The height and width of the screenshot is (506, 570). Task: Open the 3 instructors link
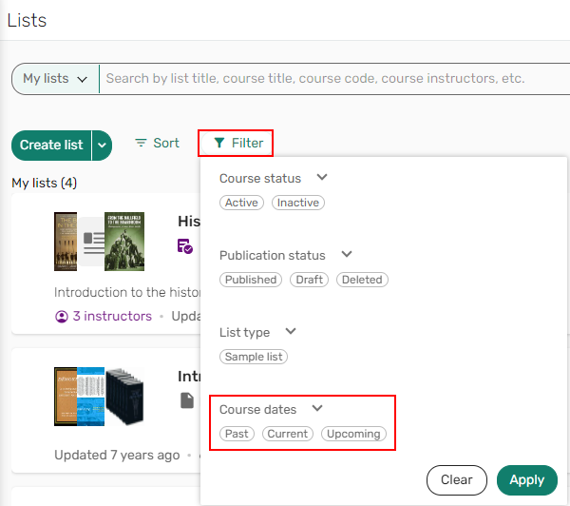pos(112,317)
